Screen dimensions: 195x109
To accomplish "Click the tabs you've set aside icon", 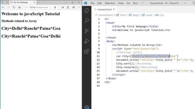I will click(x=2, y=2).
